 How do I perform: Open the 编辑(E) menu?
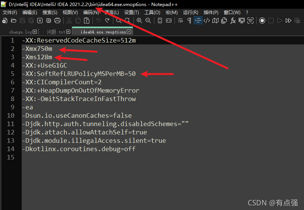[30, 13]
